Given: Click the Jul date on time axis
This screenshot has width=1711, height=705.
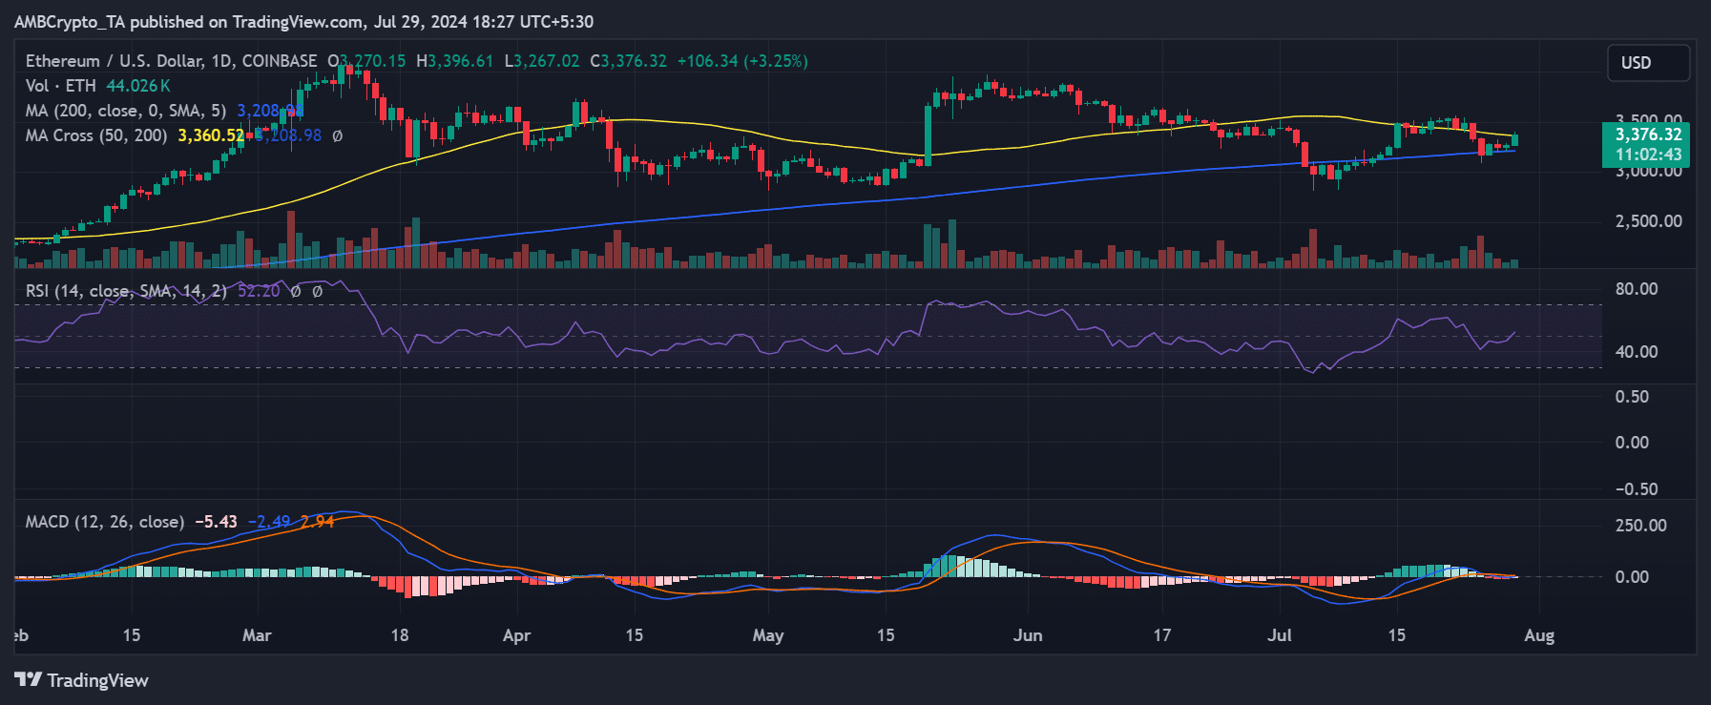Looking at the screenshot, I should tap(1280, 635).
